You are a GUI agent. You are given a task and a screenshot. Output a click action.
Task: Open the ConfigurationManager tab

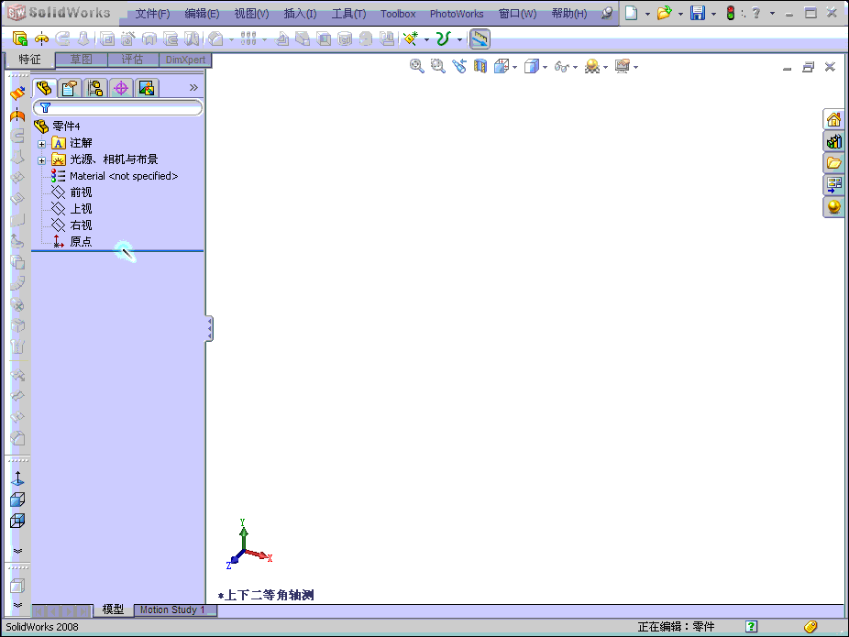click(95, 88)
